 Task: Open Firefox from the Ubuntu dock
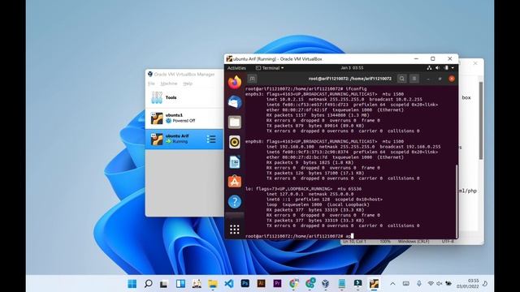(x=235, y=82)
